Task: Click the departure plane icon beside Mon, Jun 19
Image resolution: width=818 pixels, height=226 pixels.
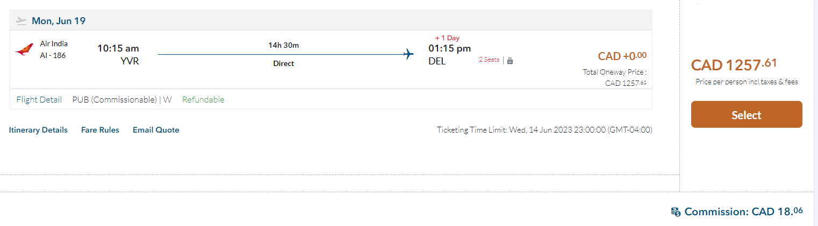Action: click(21, 21)
